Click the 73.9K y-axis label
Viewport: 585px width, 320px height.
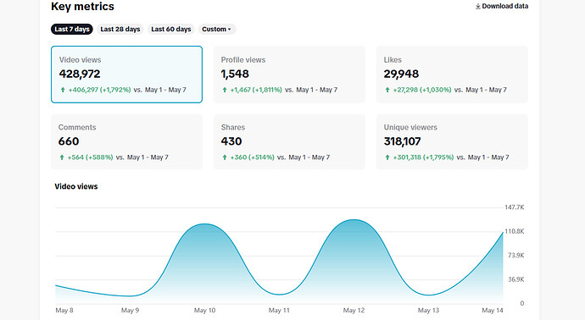[x=516, y=255]
